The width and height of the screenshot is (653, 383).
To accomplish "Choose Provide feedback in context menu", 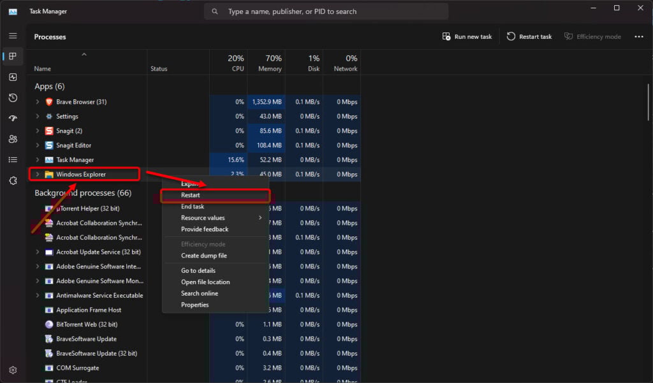I will coord(216,229).
